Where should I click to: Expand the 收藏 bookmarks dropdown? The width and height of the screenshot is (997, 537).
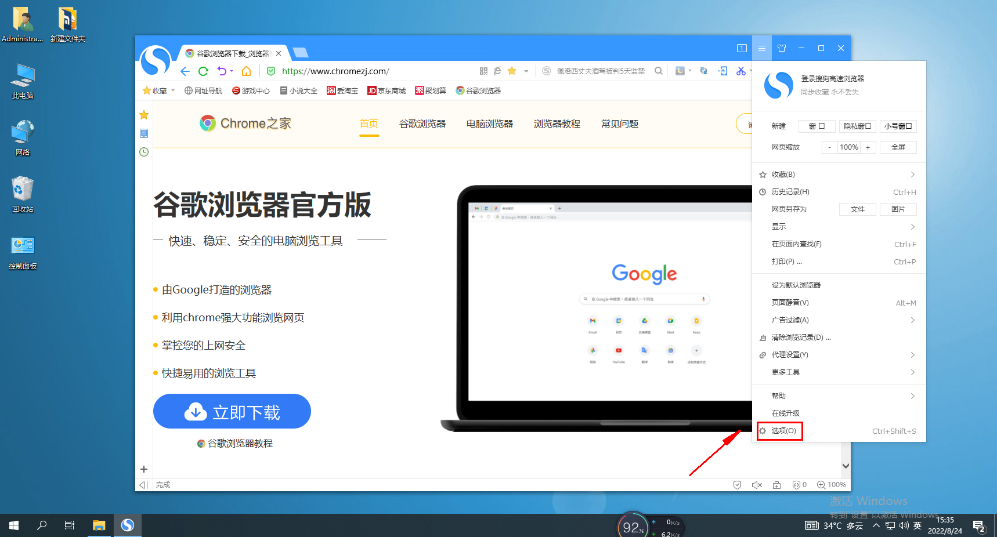pyautogui.click(x=173, y=90)
